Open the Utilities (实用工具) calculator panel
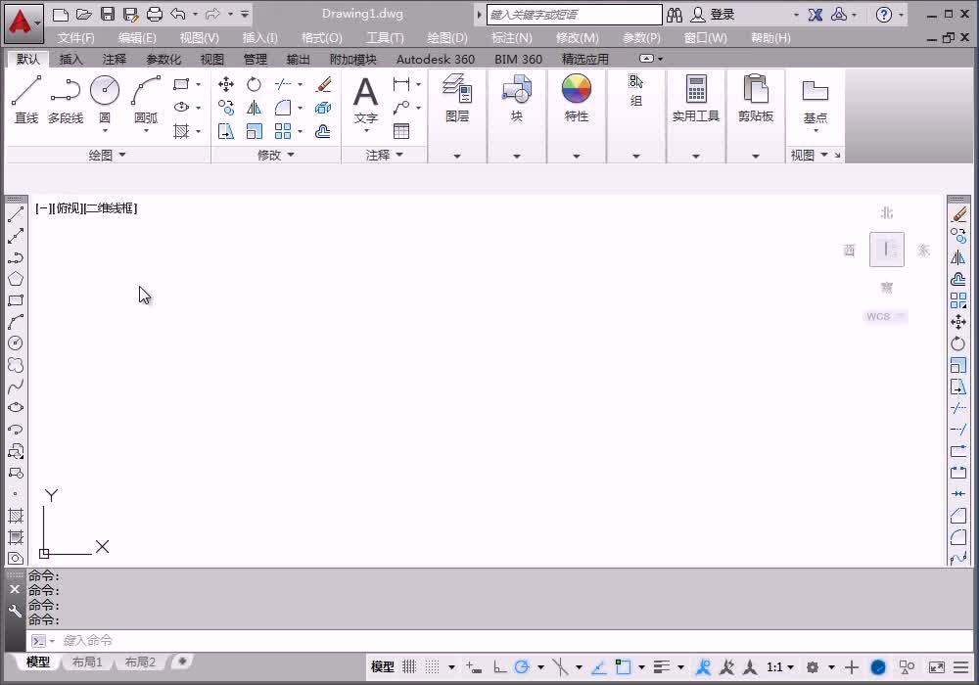 tap(695, 98)
